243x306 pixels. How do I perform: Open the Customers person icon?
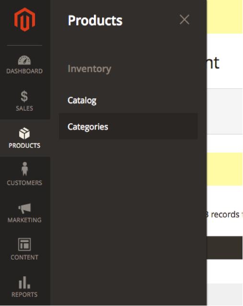(24, 169)
